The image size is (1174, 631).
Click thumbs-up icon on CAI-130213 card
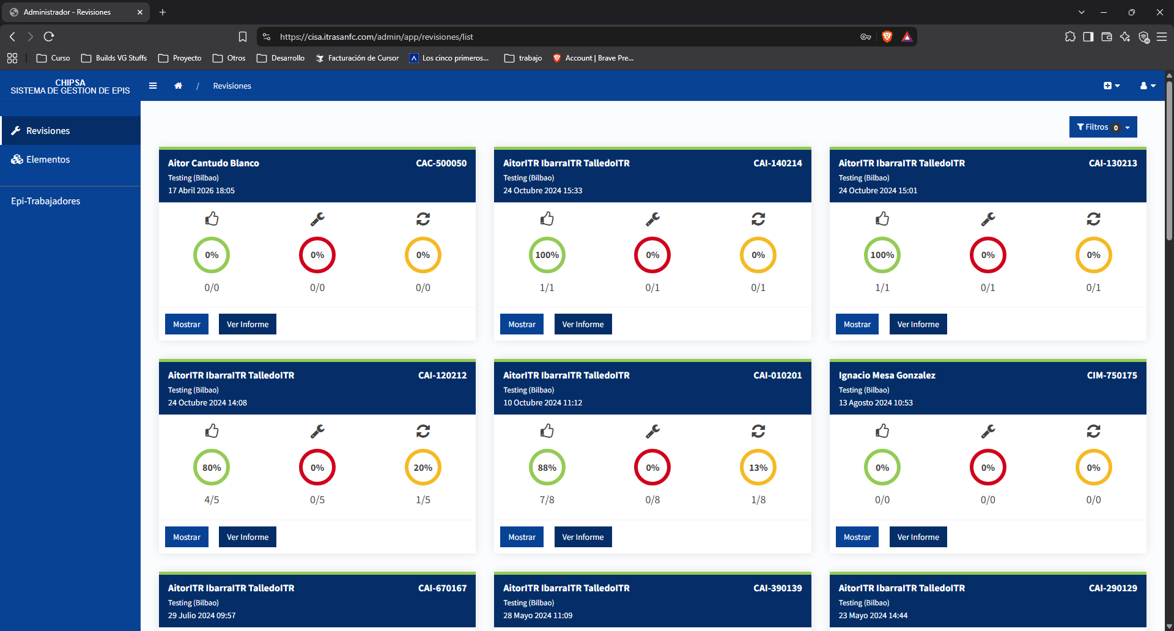[x=882, y=219]
